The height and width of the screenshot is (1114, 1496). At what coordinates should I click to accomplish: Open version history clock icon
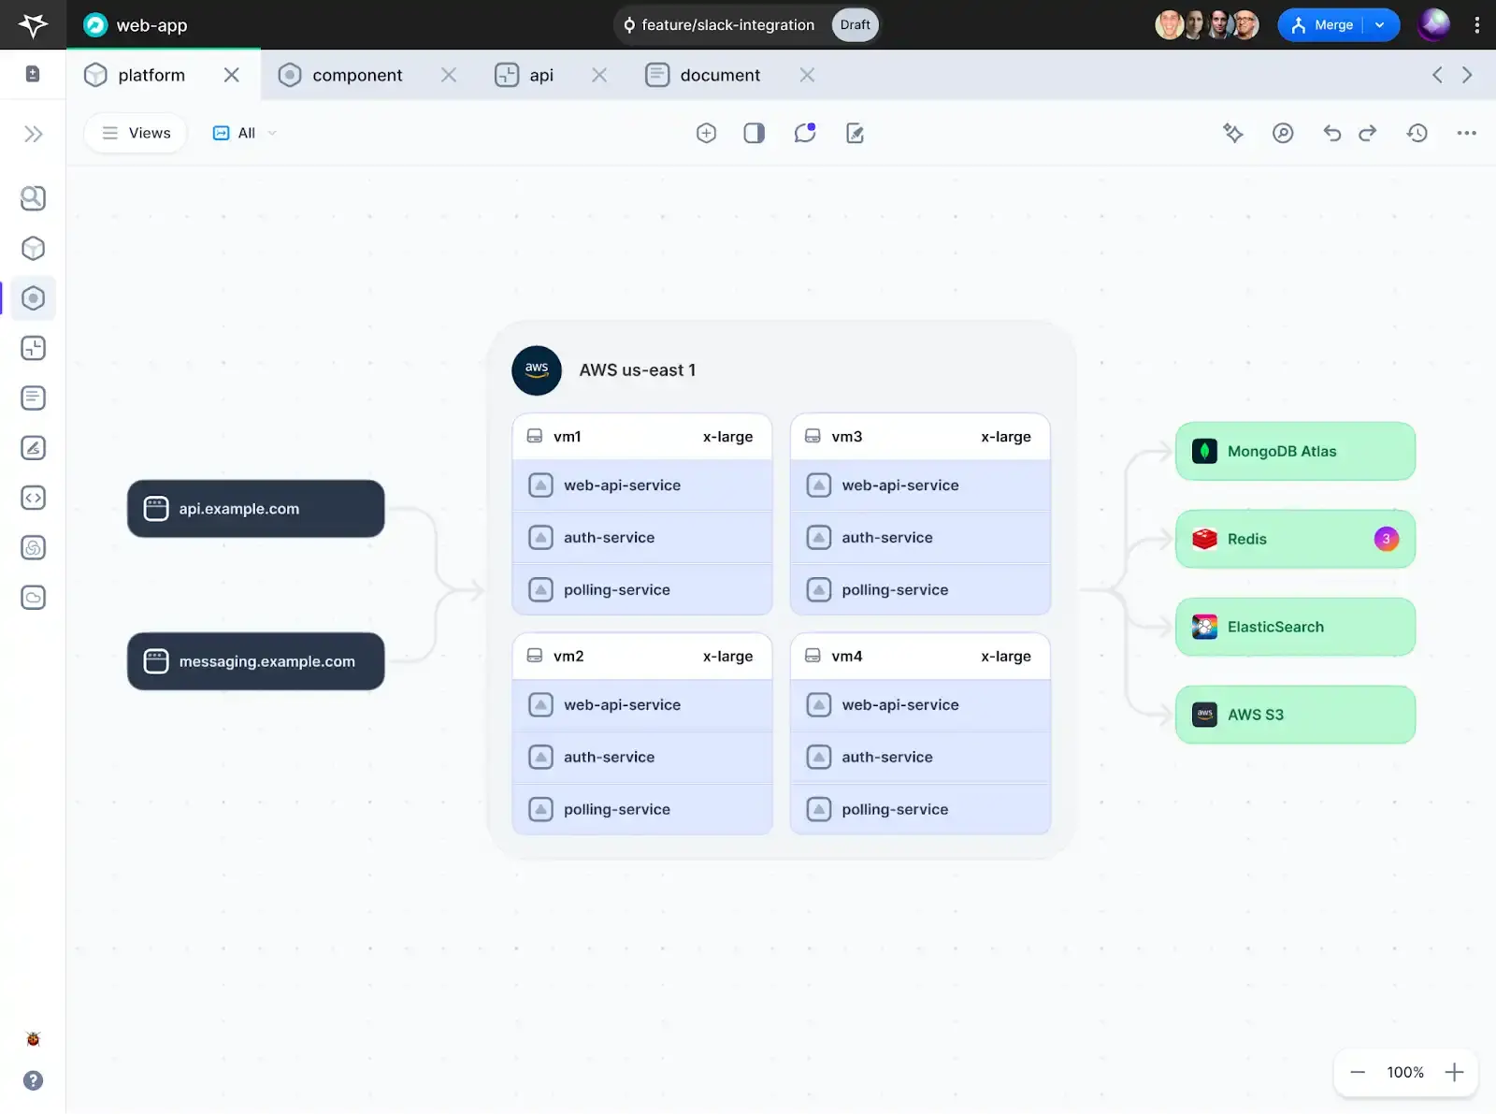[x=1417, y=133]
